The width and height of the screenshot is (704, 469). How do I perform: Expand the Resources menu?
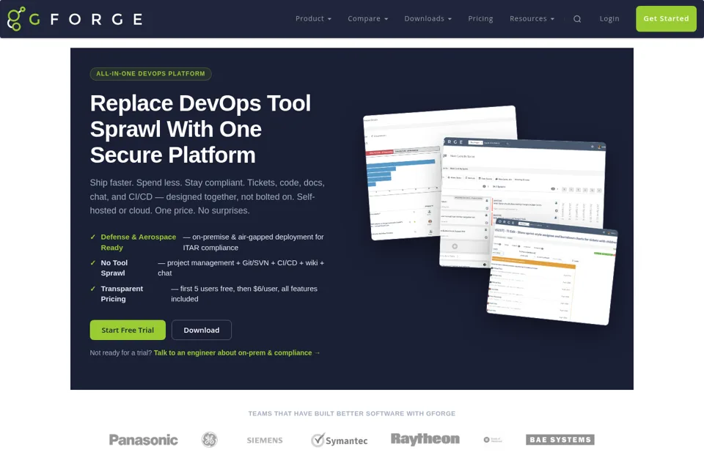[532, 18]
